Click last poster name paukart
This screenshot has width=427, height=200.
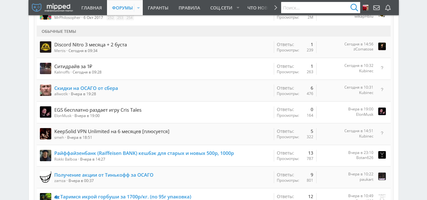(367, 179)
